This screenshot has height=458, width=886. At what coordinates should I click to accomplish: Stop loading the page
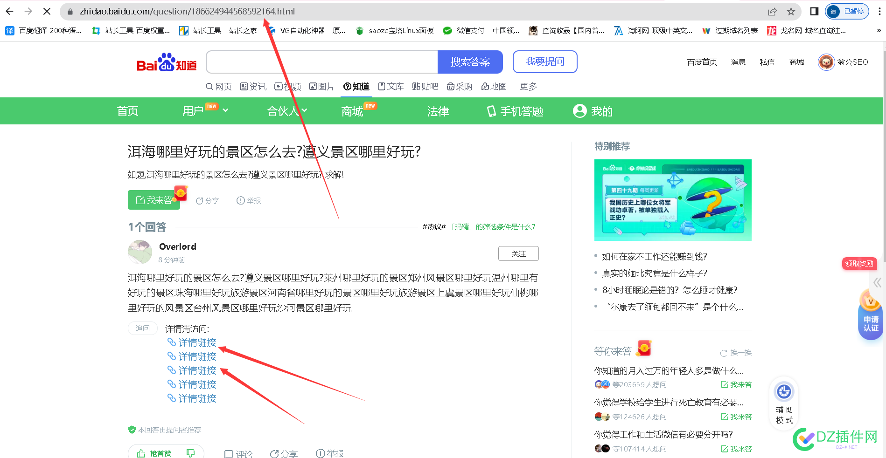point(47,11)
